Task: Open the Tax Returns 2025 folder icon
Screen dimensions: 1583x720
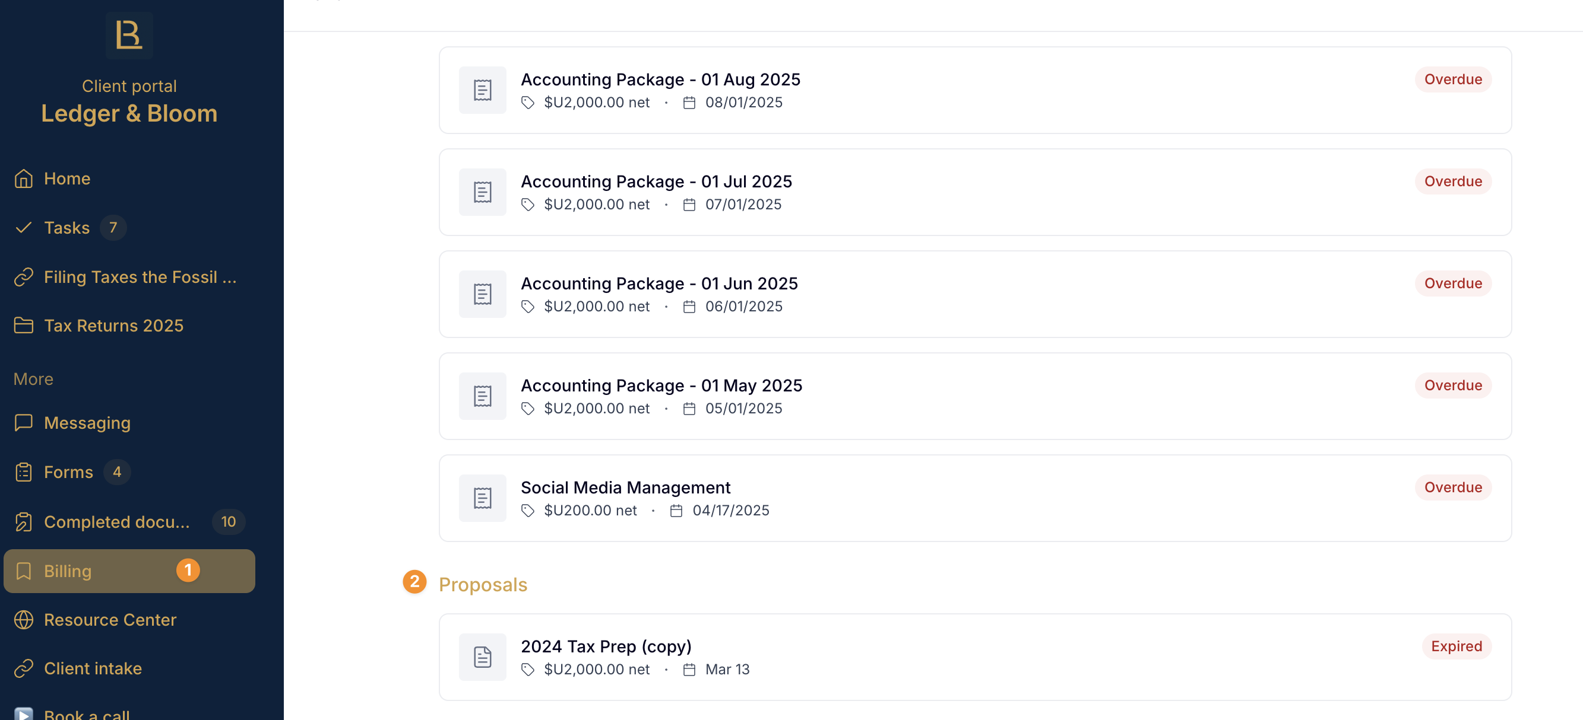Action: [23, 326]
